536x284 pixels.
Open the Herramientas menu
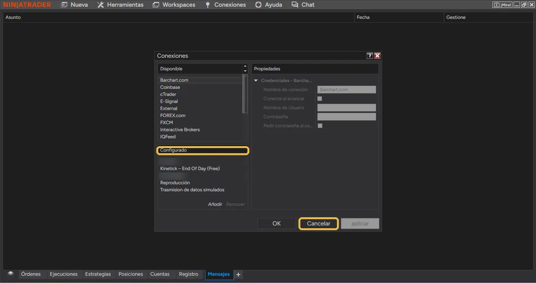click(x=120, y=5)
